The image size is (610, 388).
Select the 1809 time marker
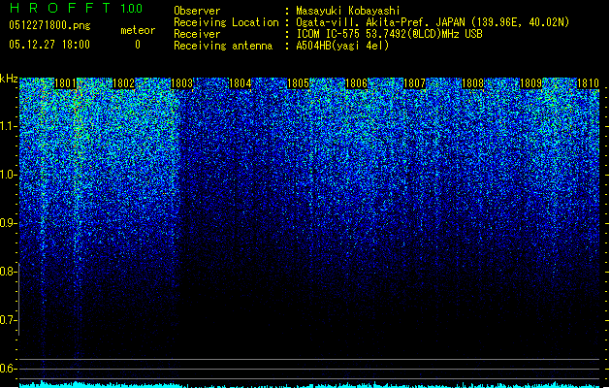[531, 83]
